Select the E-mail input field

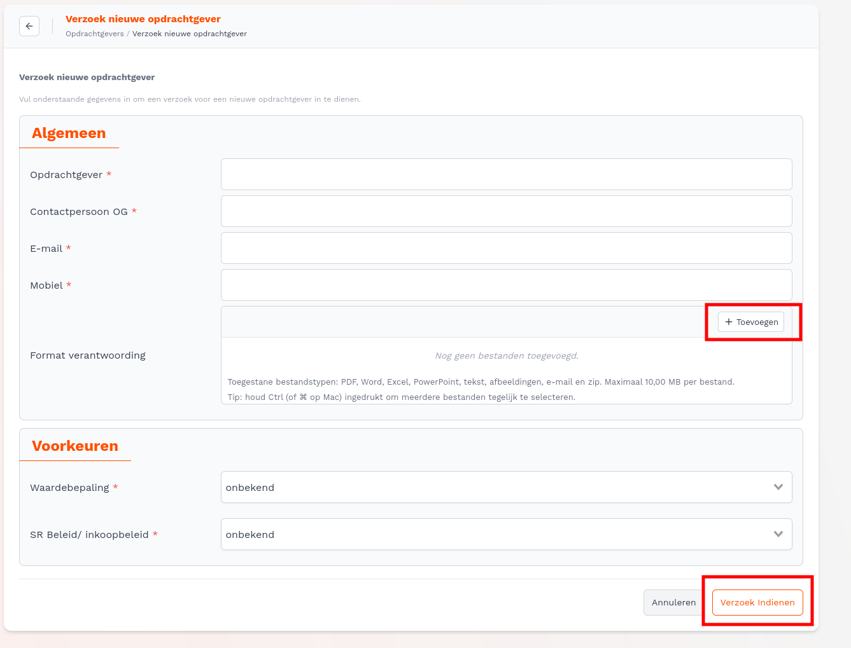[x=506, y=248]
